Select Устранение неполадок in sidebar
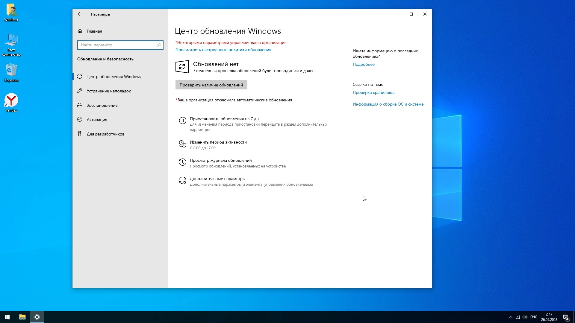This screenshot has width=575, height=323. pos(109,91)
